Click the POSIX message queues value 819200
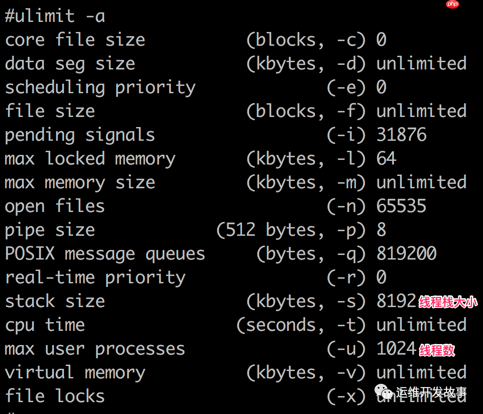This screenshot has width=483, height=414. (406, 254)
